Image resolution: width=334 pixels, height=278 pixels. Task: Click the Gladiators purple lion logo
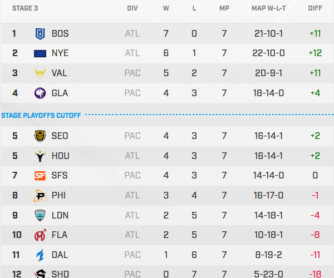[x=40, y=93]
